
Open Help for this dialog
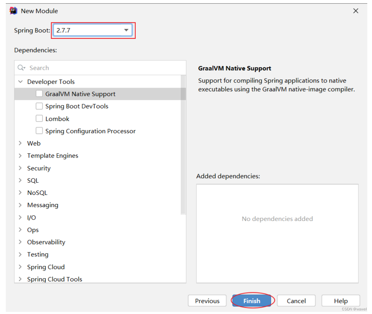341,301
